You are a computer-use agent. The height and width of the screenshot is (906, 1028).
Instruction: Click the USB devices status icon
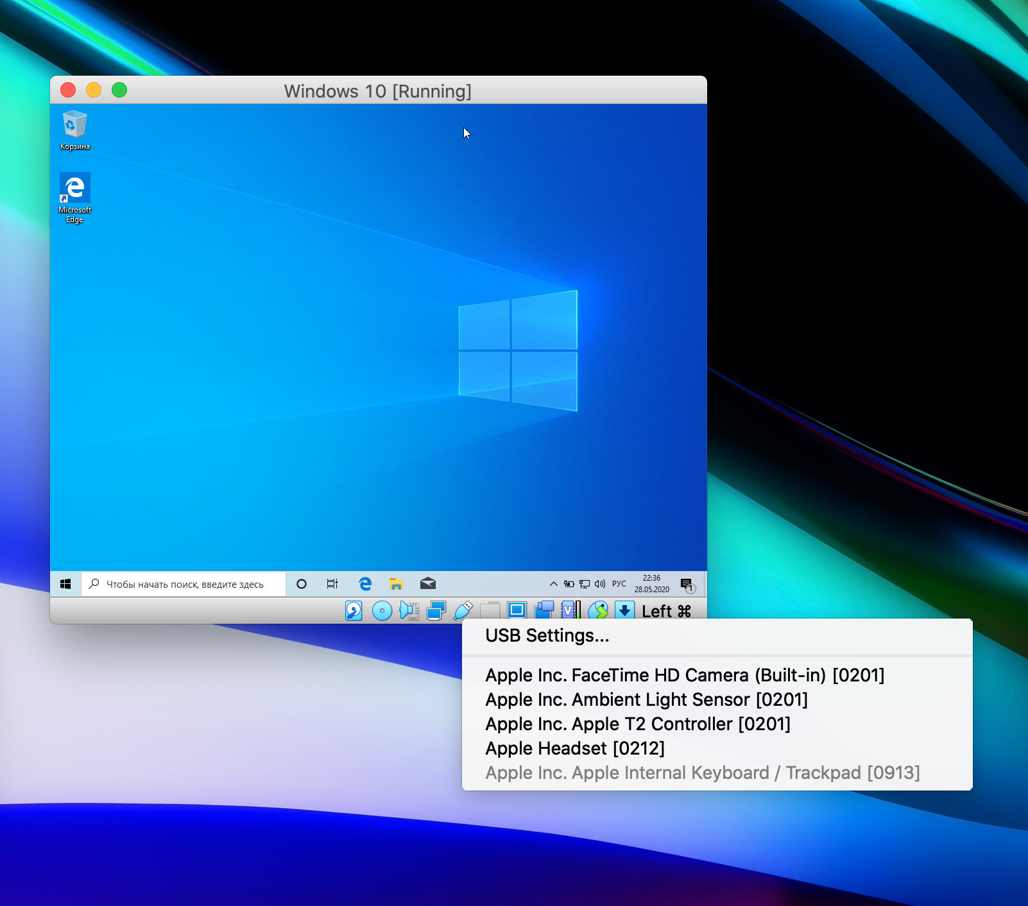pyautogui.click(x=463, y=610)
